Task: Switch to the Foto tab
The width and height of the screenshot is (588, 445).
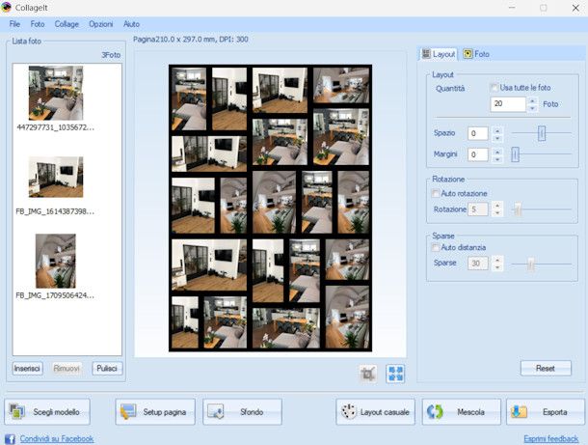Action: pyautogui.click(x=476, y=55)
